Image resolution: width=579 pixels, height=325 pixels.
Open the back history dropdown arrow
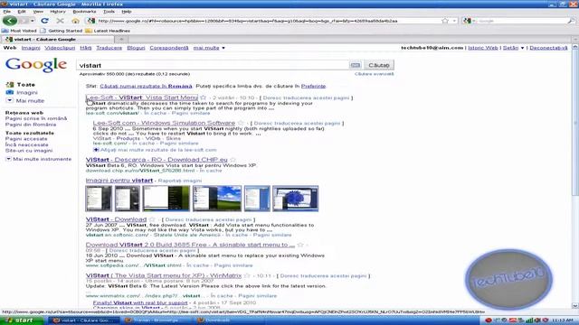(x=33, y=21)
